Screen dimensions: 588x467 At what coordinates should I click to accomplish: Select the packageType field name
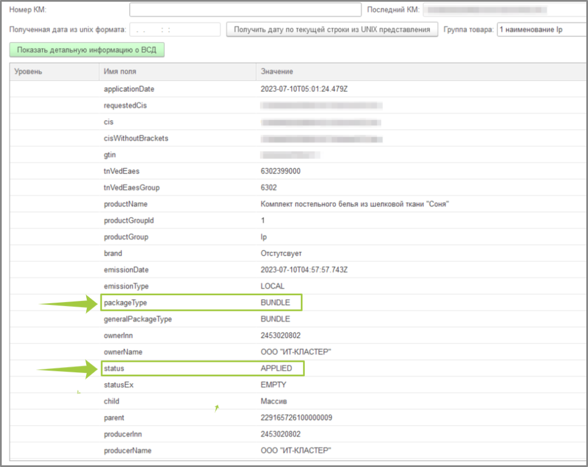pos(125,303)
